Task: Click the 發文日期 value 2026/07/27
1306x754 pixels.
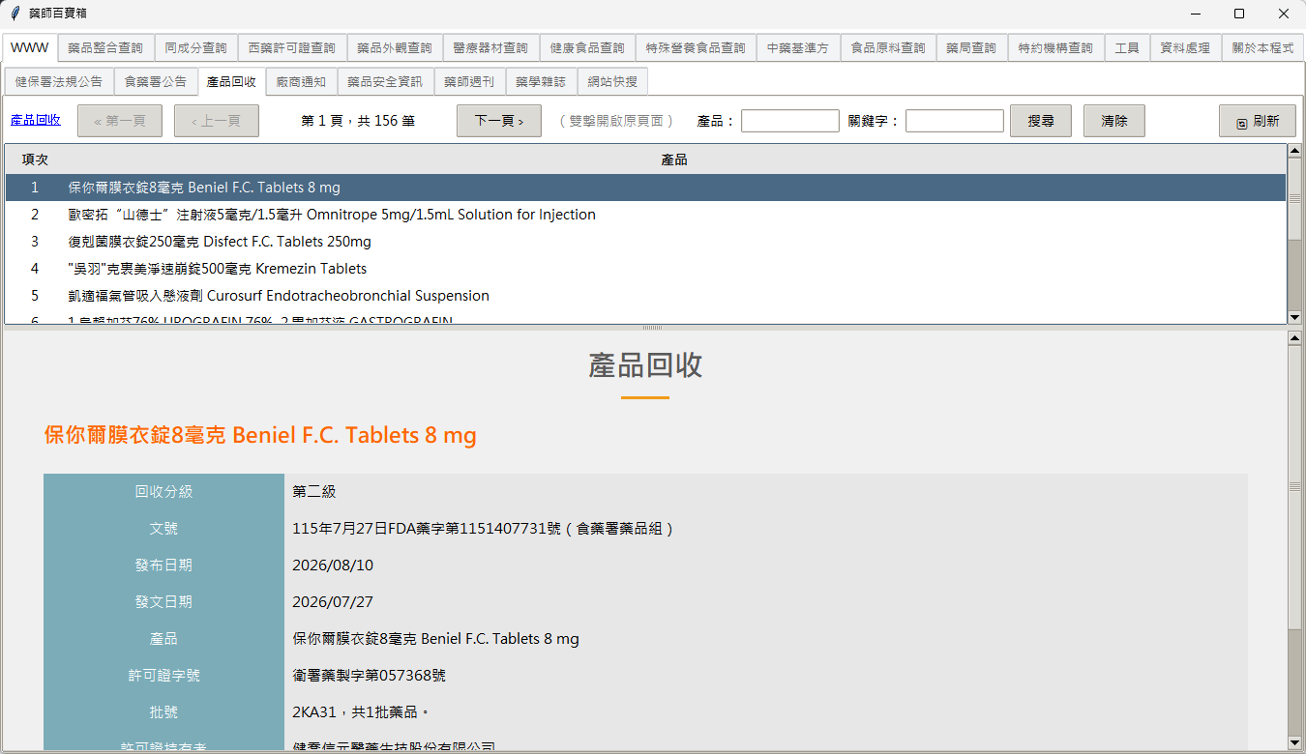Action: pyautogui.click(x=333, y=601)
